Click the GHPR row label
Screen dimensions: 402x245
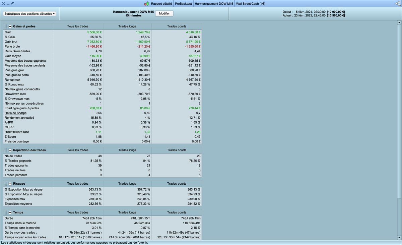tap(9, 127)
